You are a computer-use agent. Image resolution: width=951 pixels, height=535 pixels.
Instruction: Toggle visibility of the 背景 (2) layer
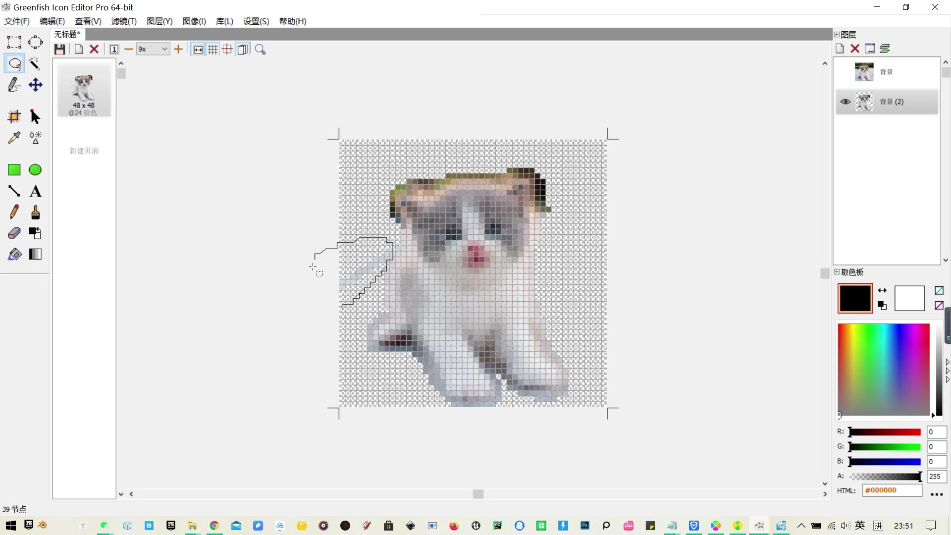coord(845,102)
